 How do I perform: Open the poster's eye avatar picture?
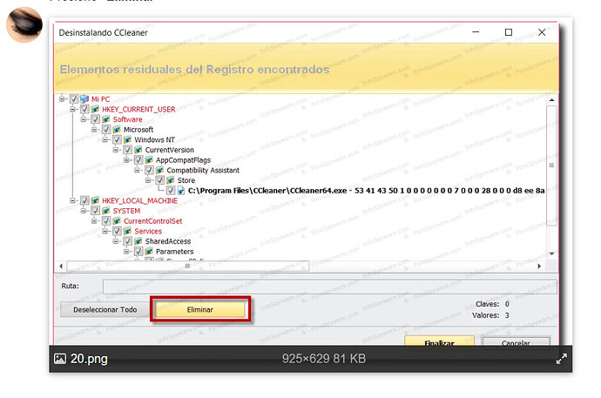(24, 24)
